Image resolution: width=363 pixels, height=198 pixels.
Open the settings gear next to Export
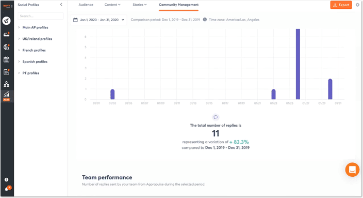[x=357, y=5]
